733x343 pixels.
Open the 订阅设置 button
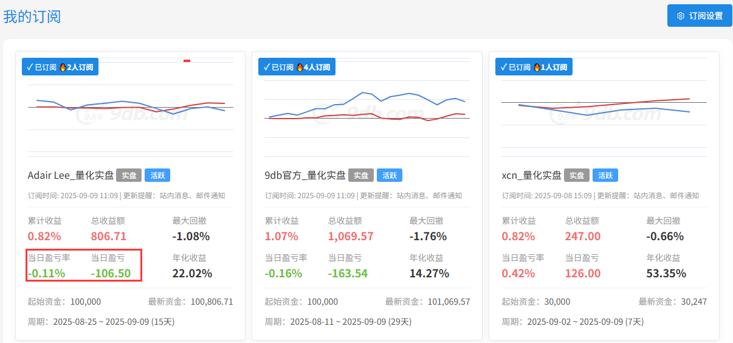tap(699, 16)
